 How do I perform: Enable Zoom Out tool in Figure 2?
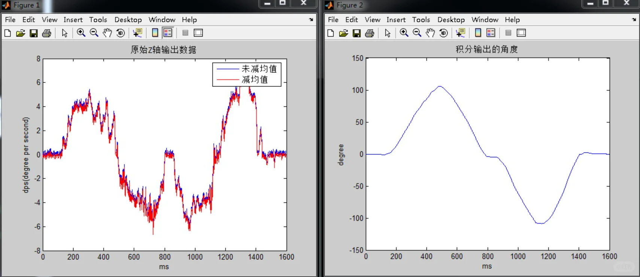pos(417,33)
